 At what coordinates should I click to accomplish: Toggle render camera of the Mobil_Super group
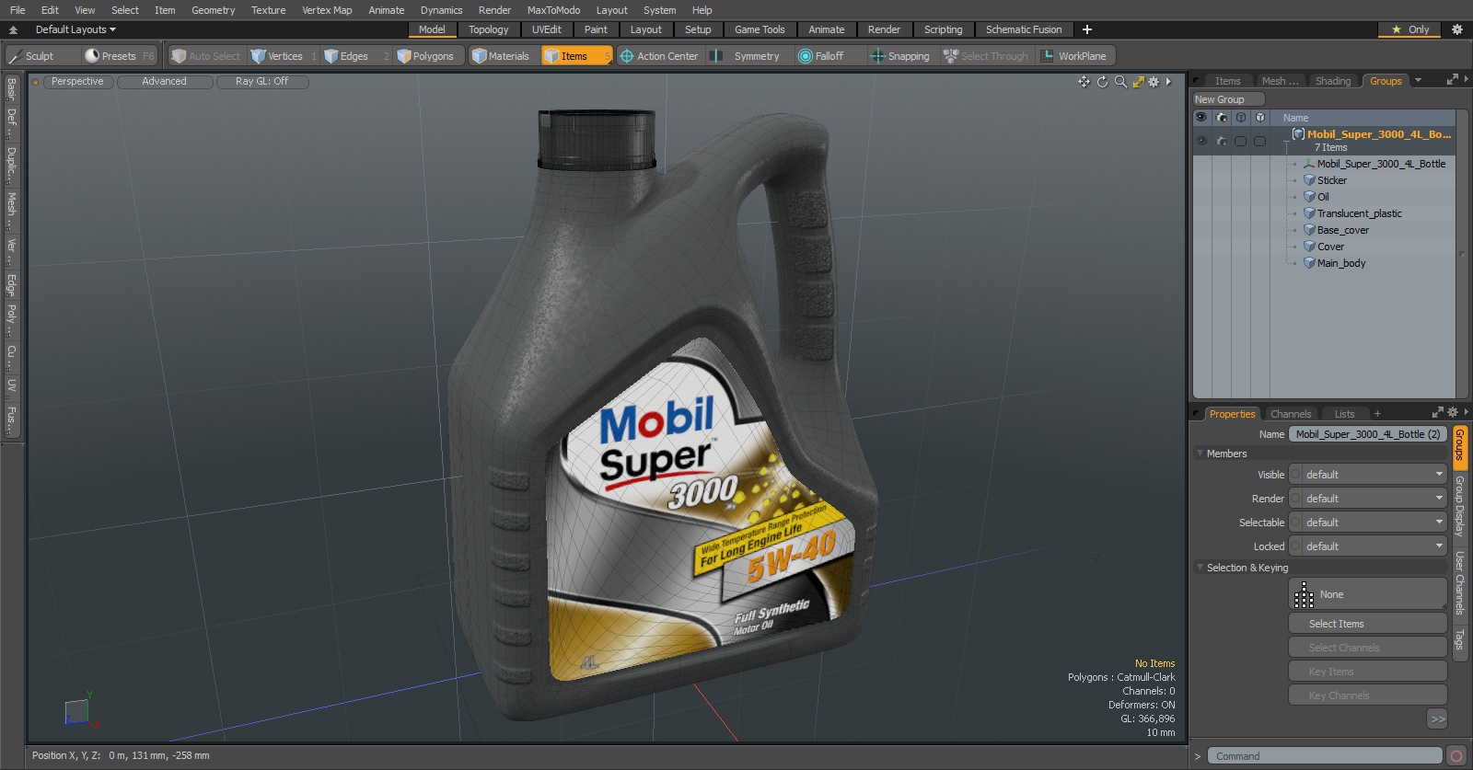tap(1222, 141)
